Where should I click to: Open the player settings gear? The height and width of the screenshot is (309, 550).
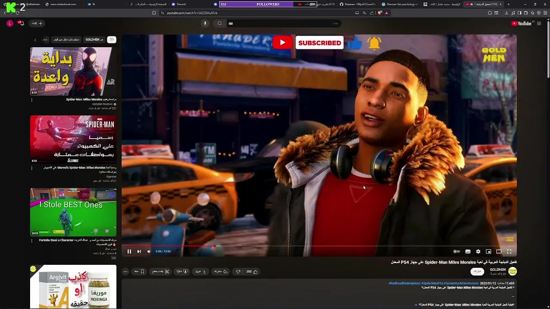point(478,251)
